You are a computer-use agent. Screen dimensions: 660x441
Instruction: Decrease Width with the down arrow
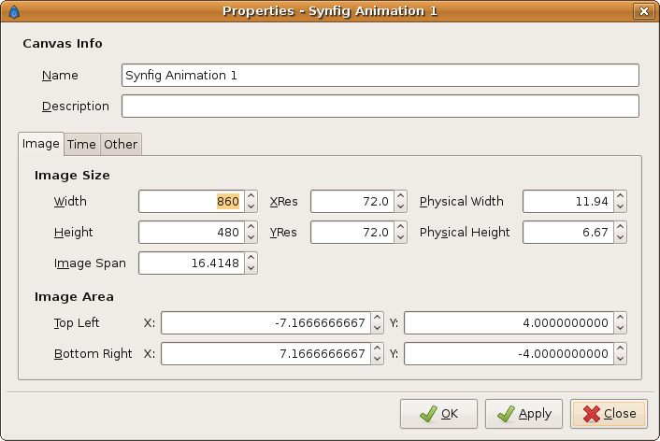pyautogui.click(x=251, y=206)
